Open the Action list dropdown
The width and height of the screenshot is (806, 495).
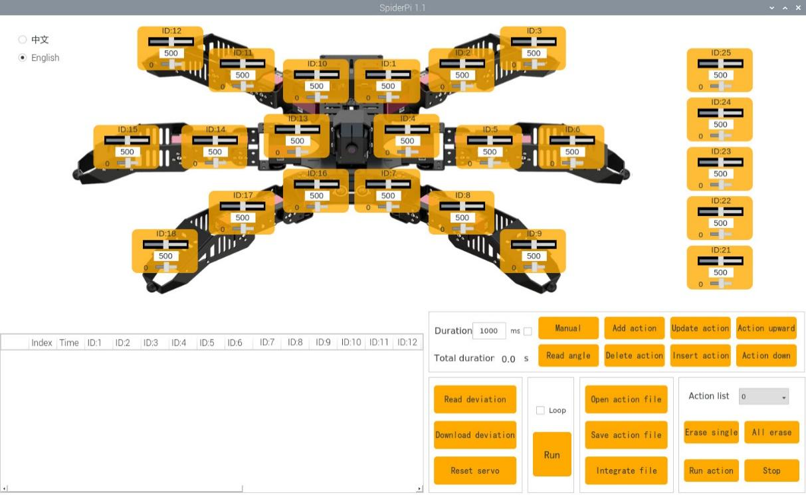pos(763,397)
